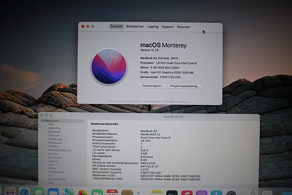The image size is (292, 195).
Task: Open Apple TV from the Dock
Action: 172,192
